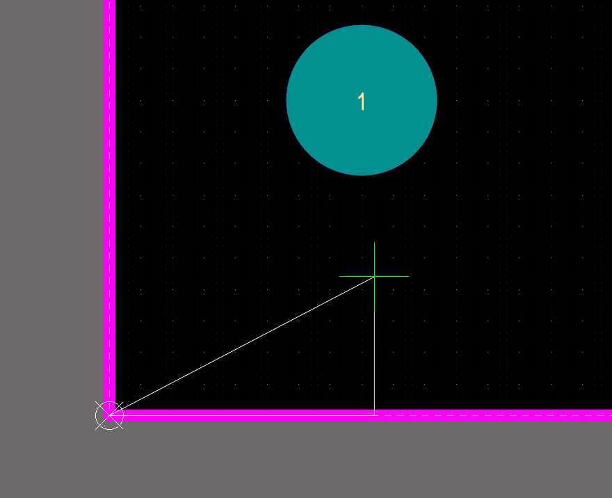The image size is (612, 498).
Task: Select the solid white horizontal line on the bottom edge
Action: (x=242, y=416)
